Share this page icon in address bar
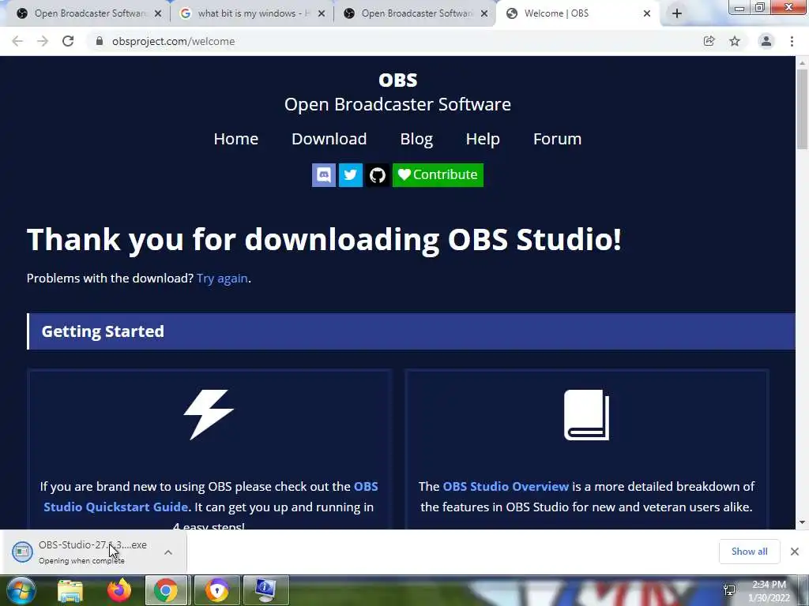809x606 pixels. click(709, 41)
